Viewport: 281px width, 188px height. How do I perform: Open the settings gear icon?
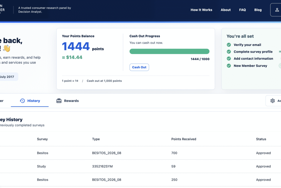coord(272,101)
